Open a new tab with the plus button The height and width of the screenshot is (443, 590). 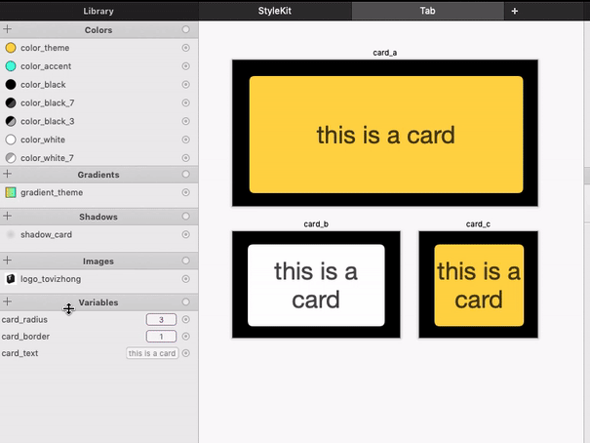515,11
